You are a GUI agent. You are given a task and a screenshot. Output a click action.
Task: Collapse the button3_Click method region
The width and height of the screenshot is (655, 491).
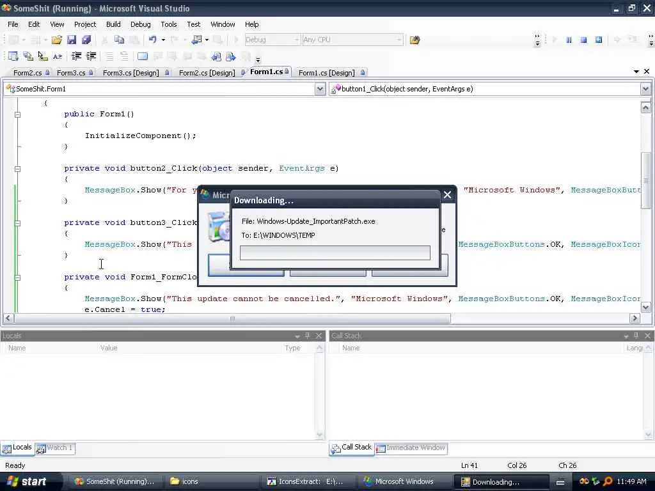(17, 223)
